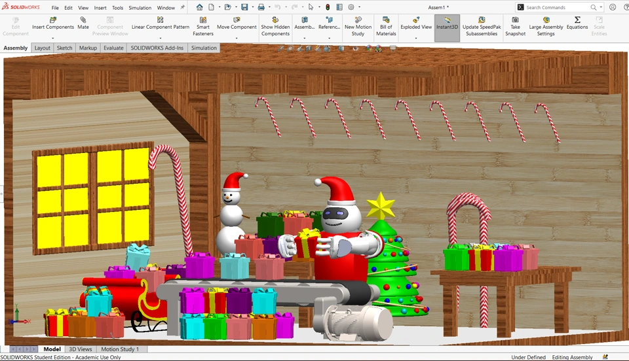Screen dimensions: 629x361
Task: Switch to Motion Study 1 tab
Action: (120, 349)
